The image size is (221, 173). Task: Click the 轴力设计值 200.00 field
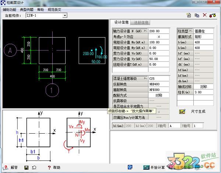pos(159,31)
